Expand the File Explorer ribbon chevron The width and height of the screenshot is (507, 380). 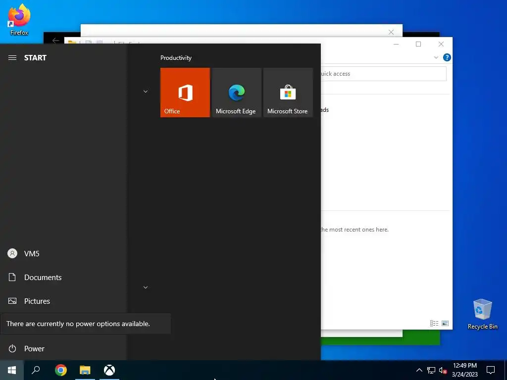pyautogui.click(x=436, y=57)
